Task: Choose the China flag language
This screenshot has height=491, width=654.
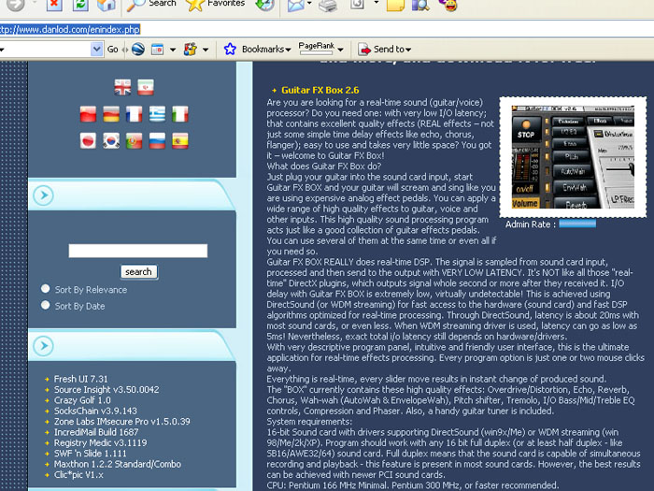Action: 88,114
